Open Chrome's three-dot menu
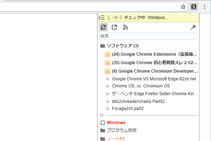The image size is (211, 141). [x=204, y=7]
